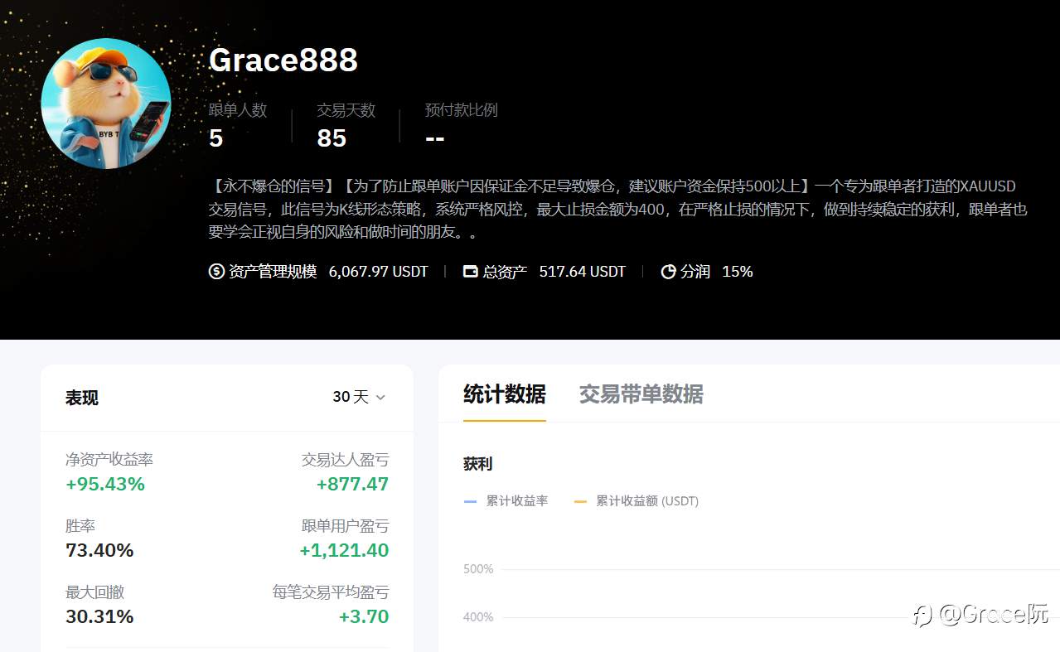The width and height of the screenshot is (1060, 652).
Task: Click the 分润 pie chart icon
Action: tap(668, 271)
